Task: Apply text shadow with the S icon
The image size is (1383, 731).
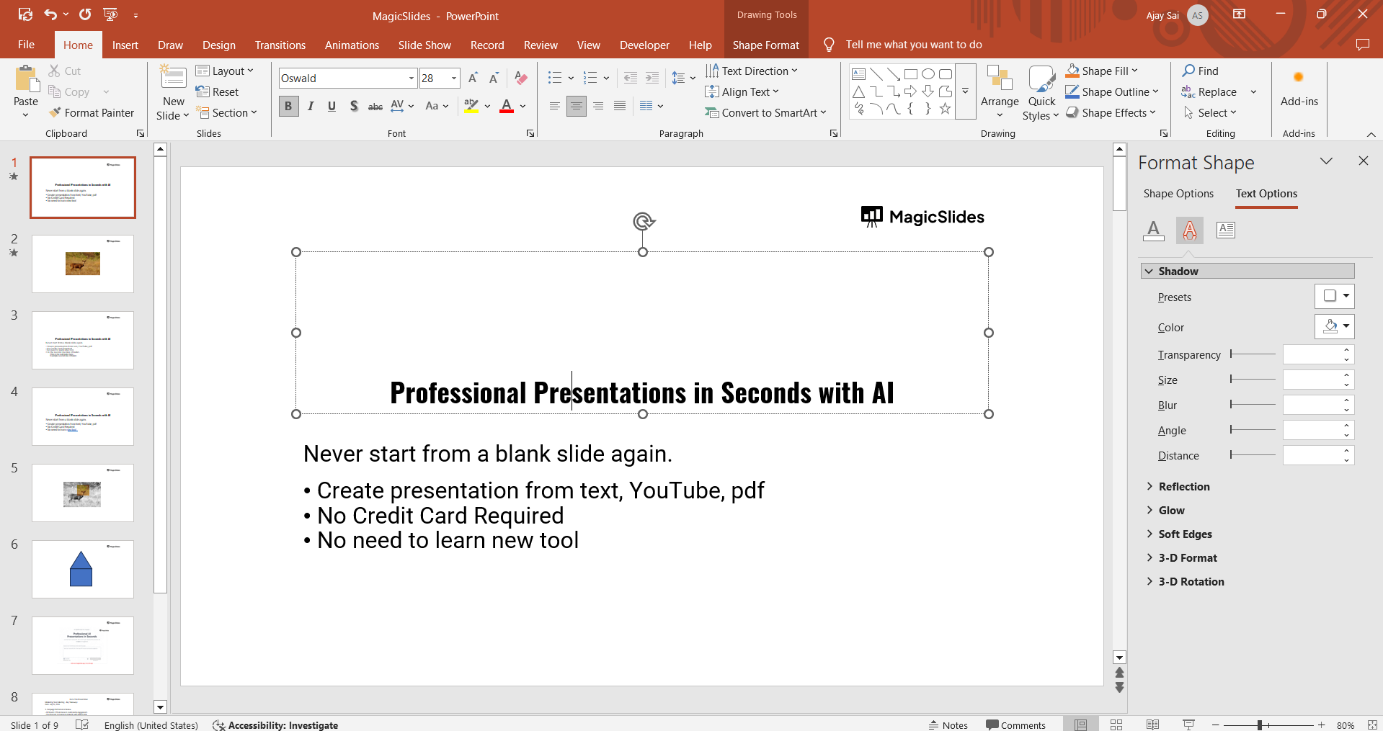Action: point(354,107)
